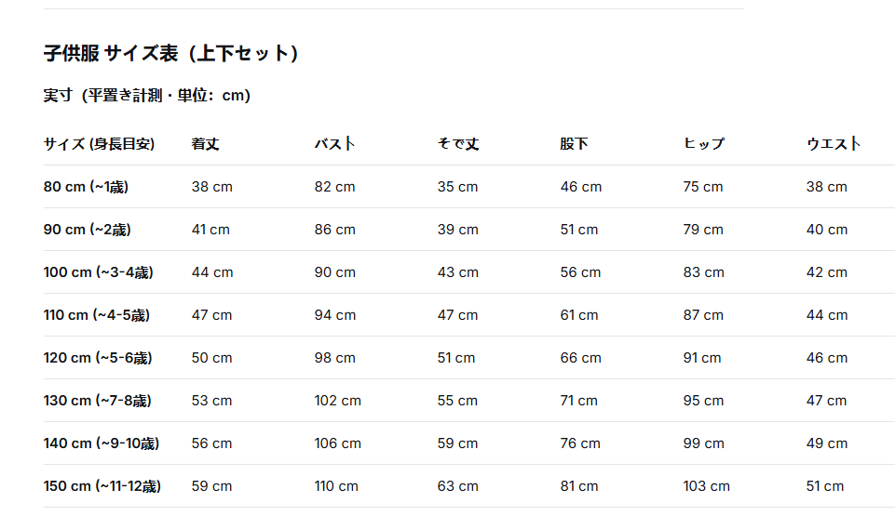Select the 130 cm (~7-8歳) row label
The height and width of the screenshot is (529, 895).
[x=98, y=400]
